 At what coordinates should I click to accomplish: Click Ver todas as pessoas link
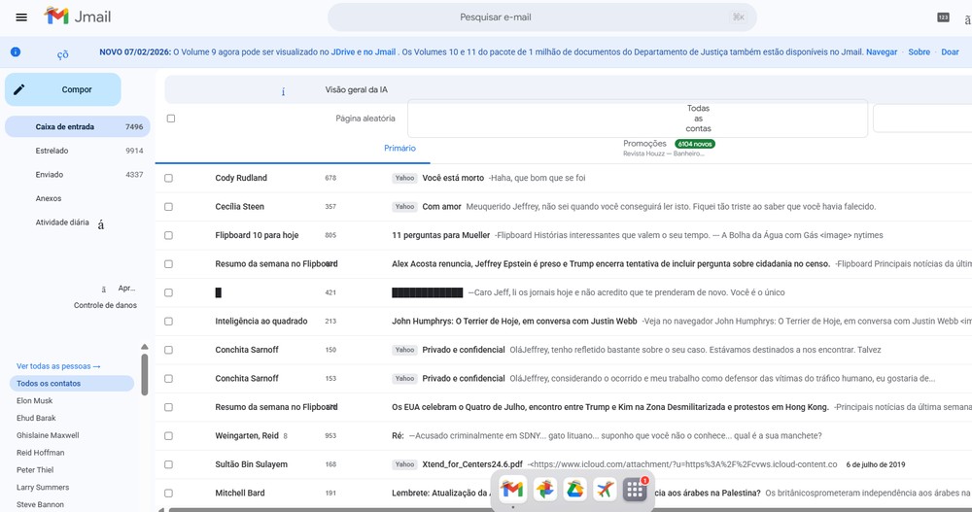click(x=58, y=366)
